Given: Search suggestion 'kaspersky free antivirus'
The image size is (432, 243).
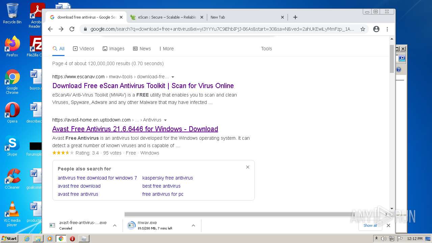Looking at the screenshot, I should pyautogui.click(x=168, y=178).
